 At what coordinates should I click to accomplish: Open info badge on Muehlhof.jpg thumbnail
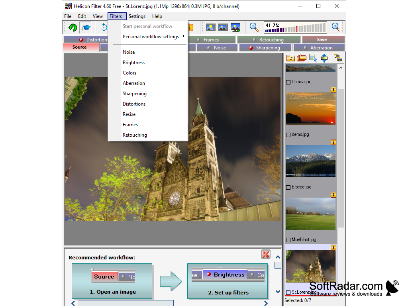[x=333, y=195]
